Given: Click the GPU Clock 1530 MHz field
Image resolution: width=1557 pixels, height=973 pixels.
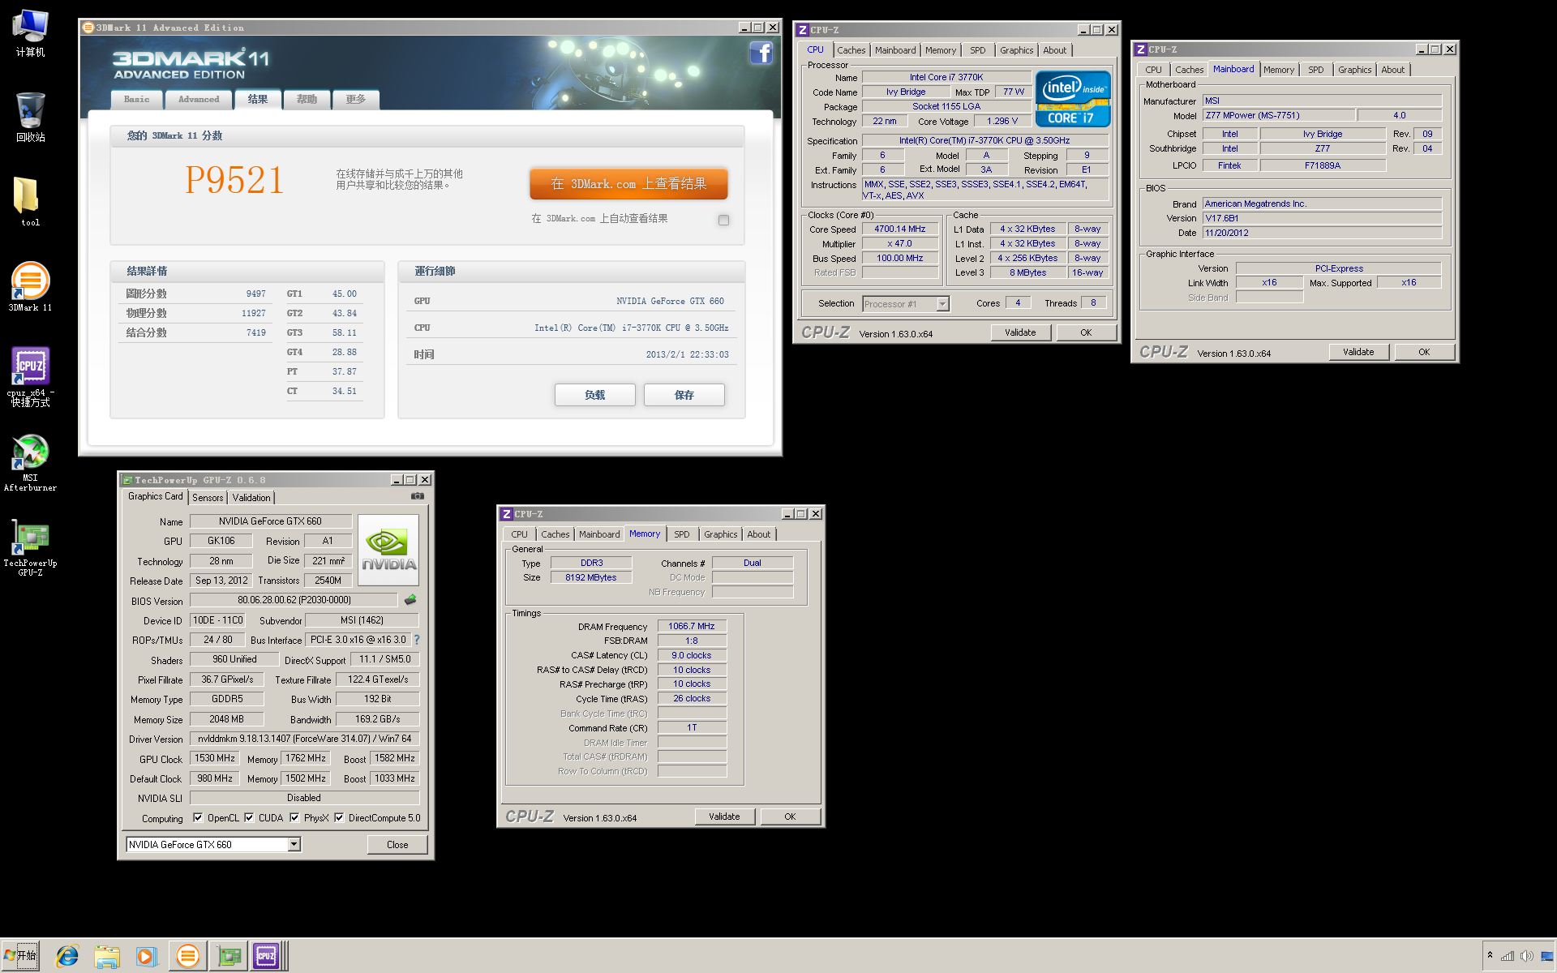Looking at the screenshot, I should [215, 758].
